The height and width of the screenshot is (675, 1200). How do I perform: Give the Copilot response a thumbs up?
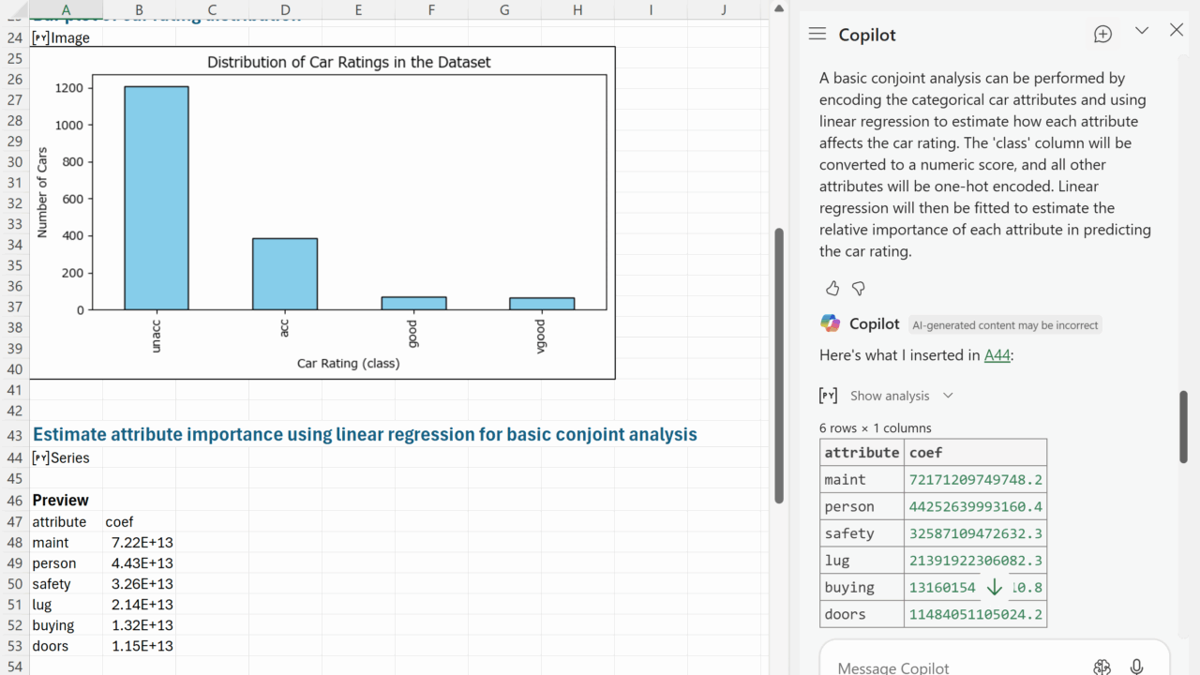pos(832,288)
